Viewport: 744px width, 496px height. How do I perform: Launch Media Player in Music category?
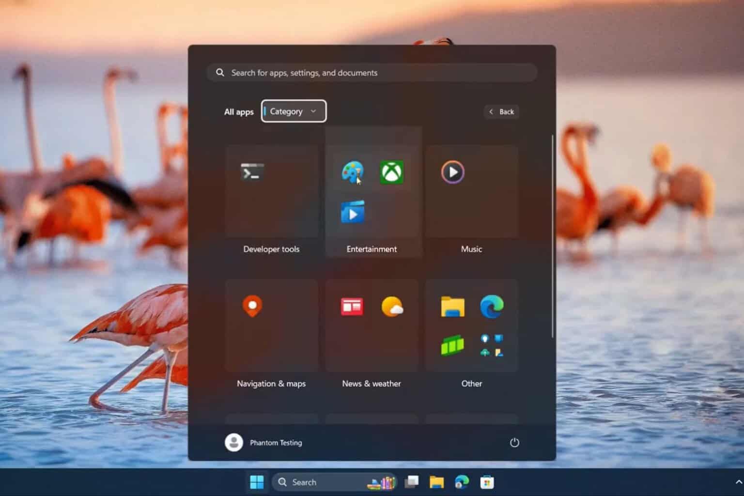click(453, 172)
